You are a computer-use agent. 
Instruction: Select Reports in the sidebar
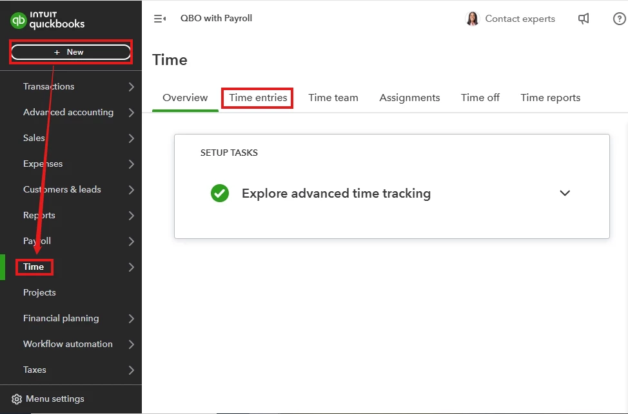tap(39, 215)
